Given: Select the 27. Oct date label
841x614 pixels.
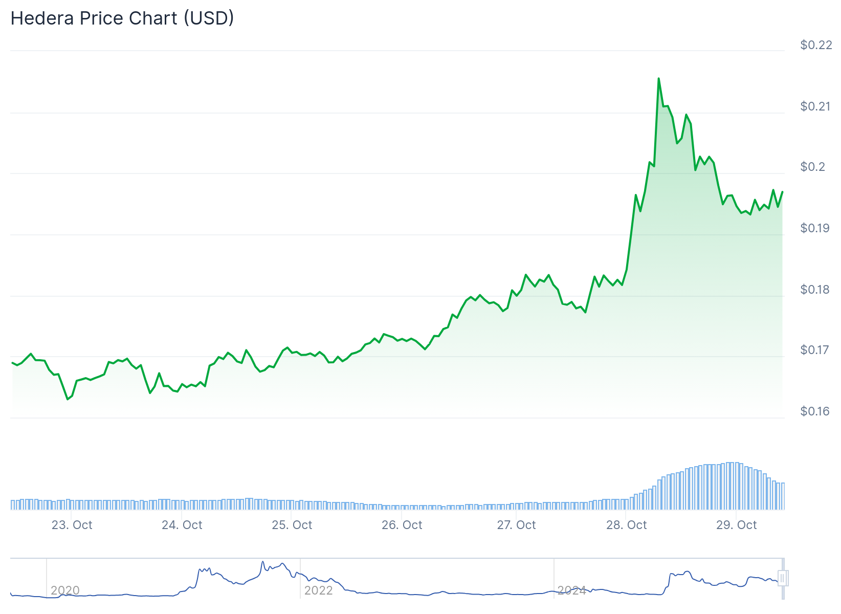Looking at the screenshot, I should point(516,525).
